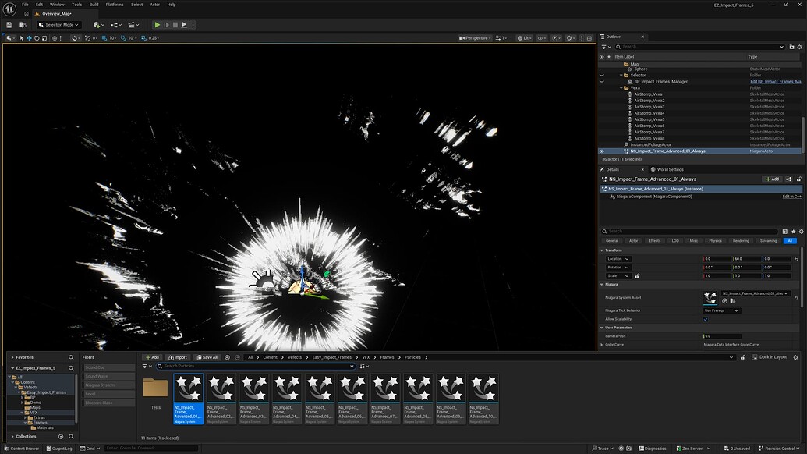Lock the Details panel with padlock icon
Image resolution: width=807 pixels, height=454 pixels.
[798, 179]
